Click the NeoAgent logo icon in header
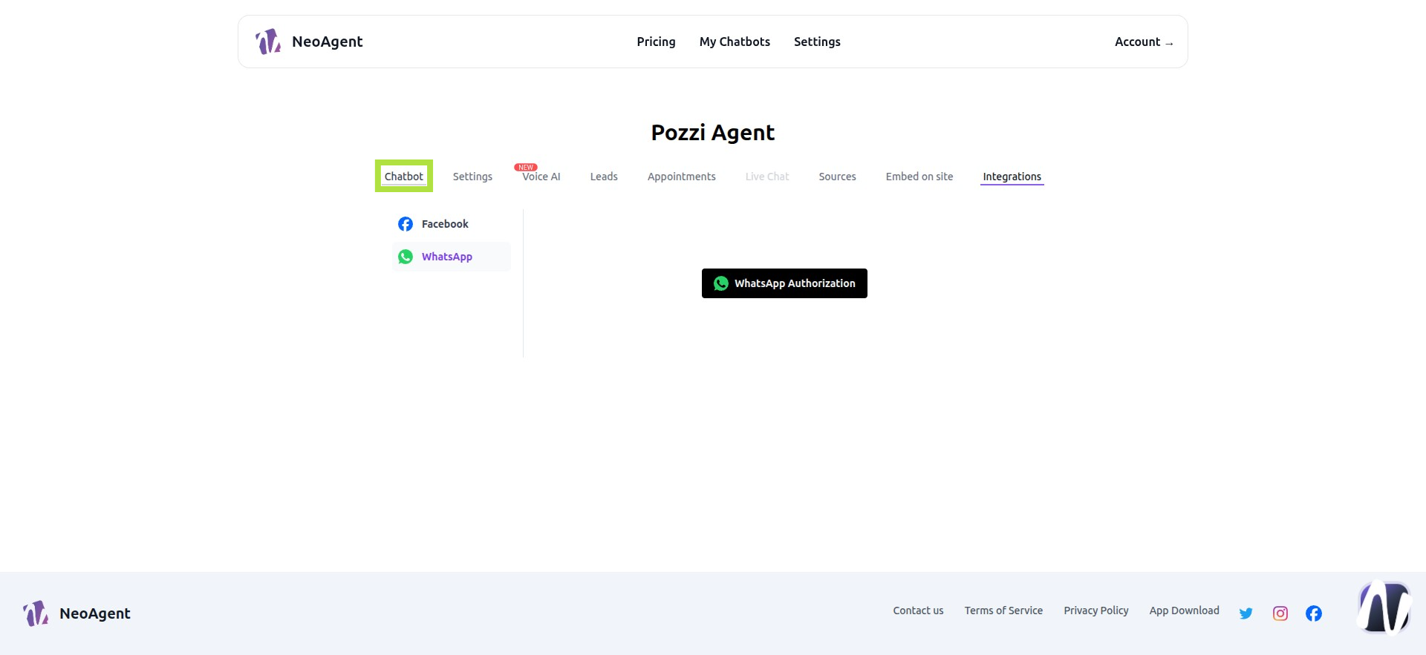This screenshot has width=1426, height=655. point(268,42)
